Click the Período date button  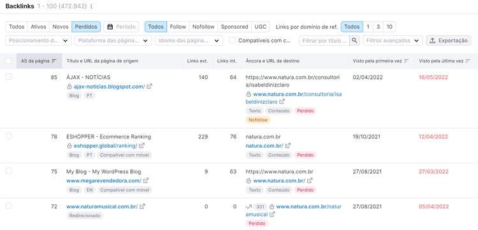pos(121,27)
